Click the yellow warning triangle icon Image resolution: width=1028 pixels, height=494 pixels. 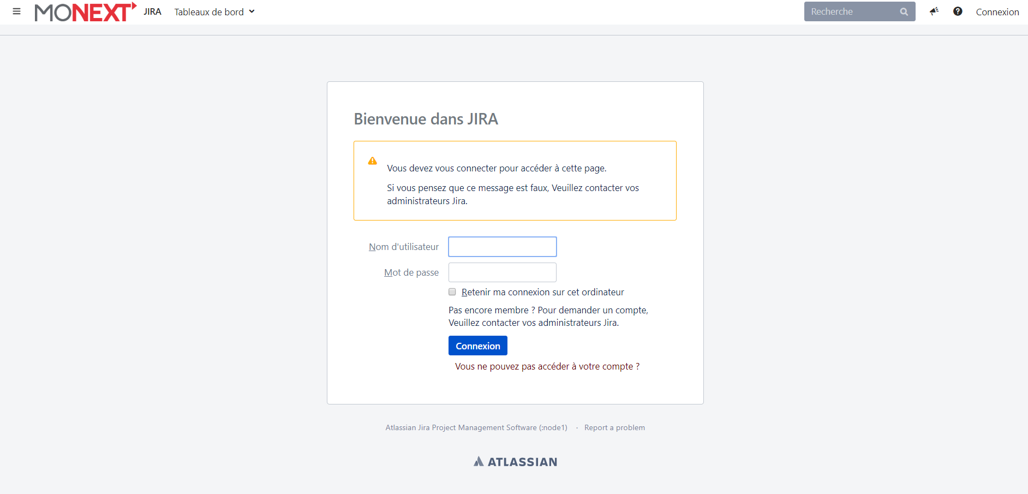(x=373, y=161)
